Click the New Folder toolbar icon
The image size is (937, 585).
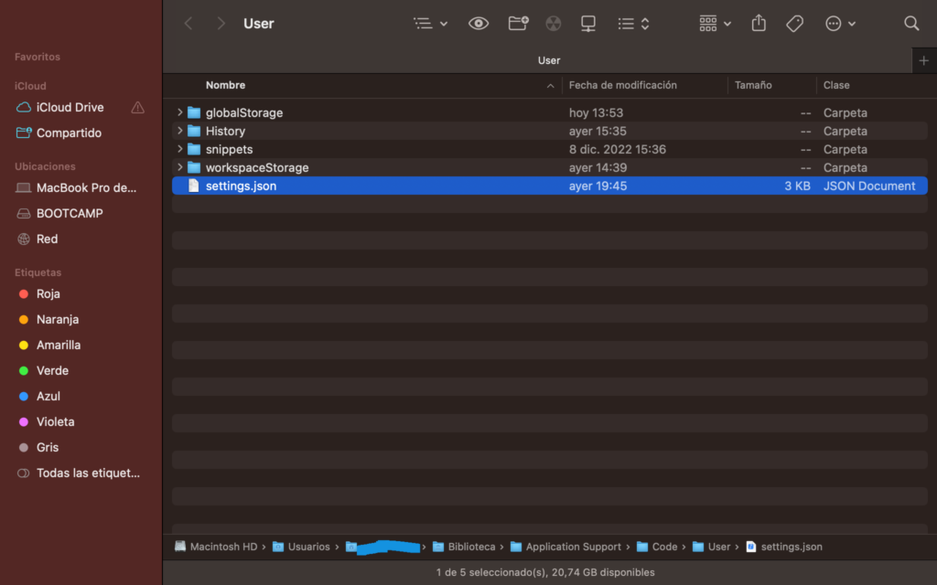[518, 24]
